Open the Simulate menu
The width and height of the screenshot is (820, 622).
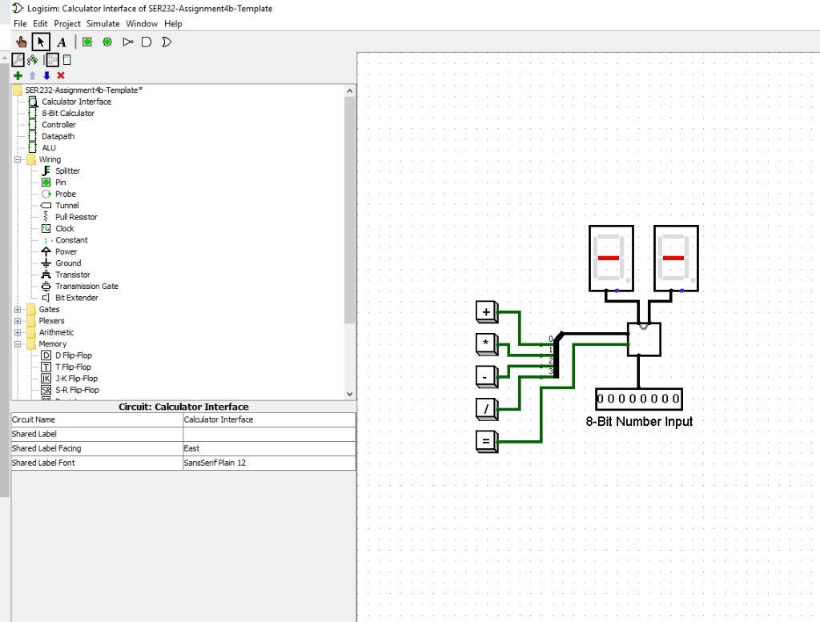[103, 23]
